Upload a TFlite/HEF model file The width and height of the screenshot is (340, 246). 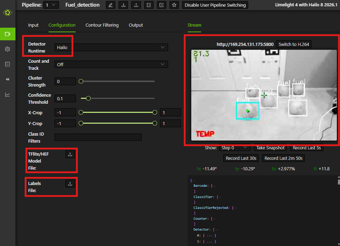point(70,154)
